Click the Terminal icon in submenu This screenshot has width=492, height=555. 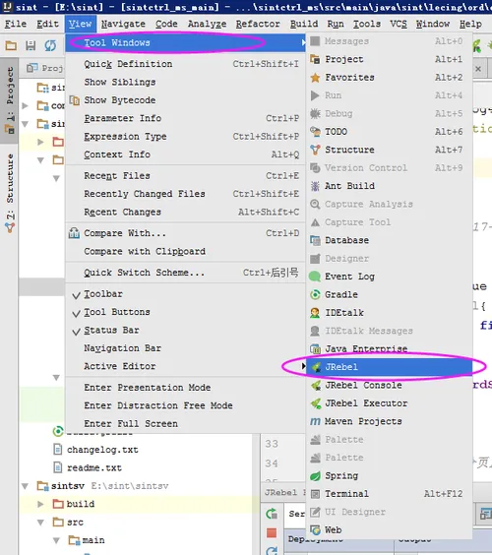pos(315,494)
